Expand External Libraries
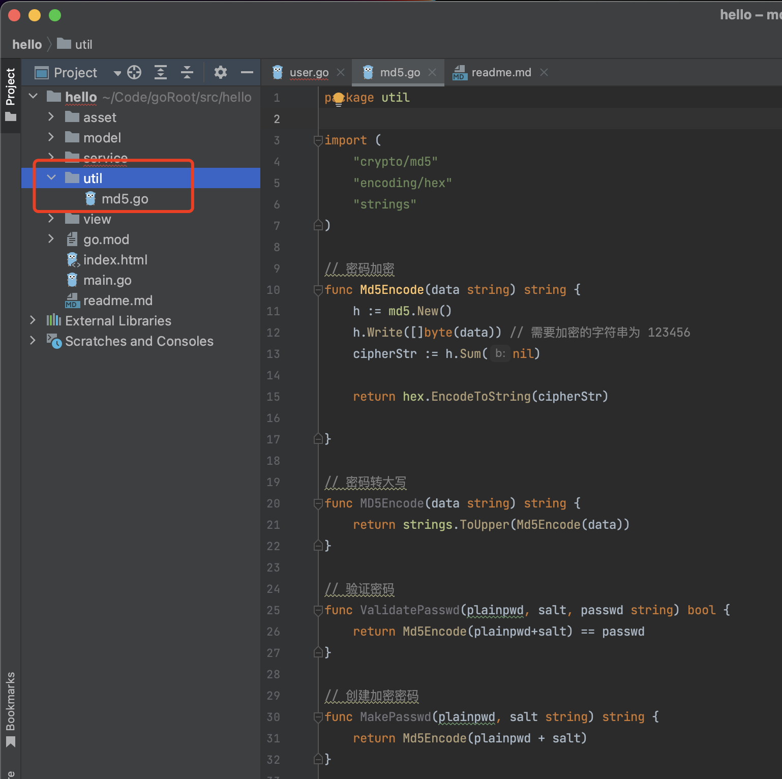The image size is (782, 779). [x=33, y=320]
